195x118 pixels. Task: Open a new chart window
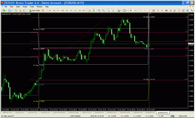point(3,11)
